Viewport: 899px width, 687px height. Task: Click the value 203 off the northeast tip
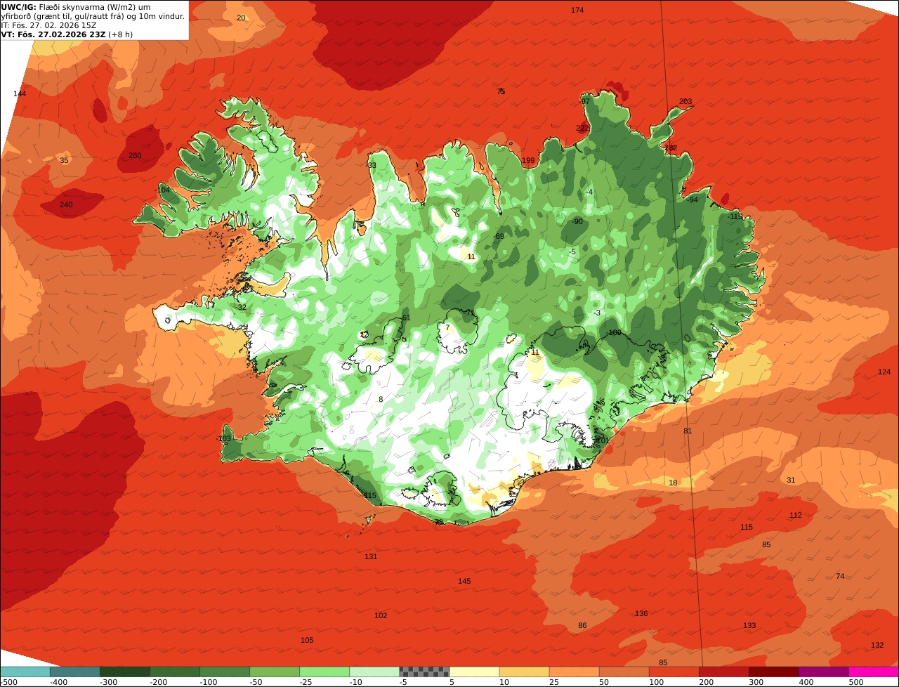click(685, 101)
